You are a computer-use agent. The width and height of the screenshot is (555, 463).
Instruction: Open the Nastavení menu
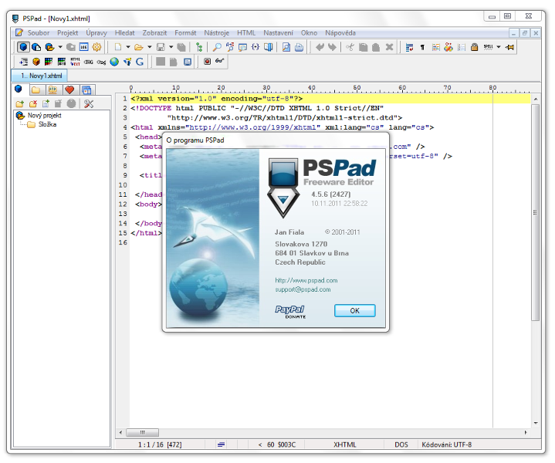pyautogui.click(x=278, y=33)
